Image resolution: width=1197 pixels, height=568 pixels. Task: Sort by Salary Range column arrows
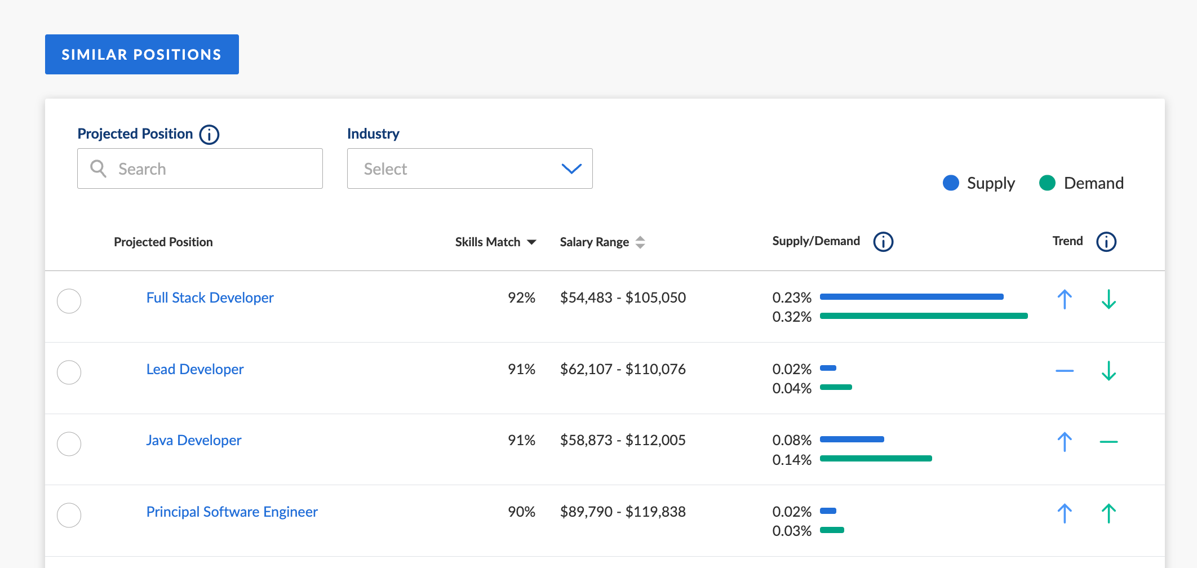tap(640, 242)
